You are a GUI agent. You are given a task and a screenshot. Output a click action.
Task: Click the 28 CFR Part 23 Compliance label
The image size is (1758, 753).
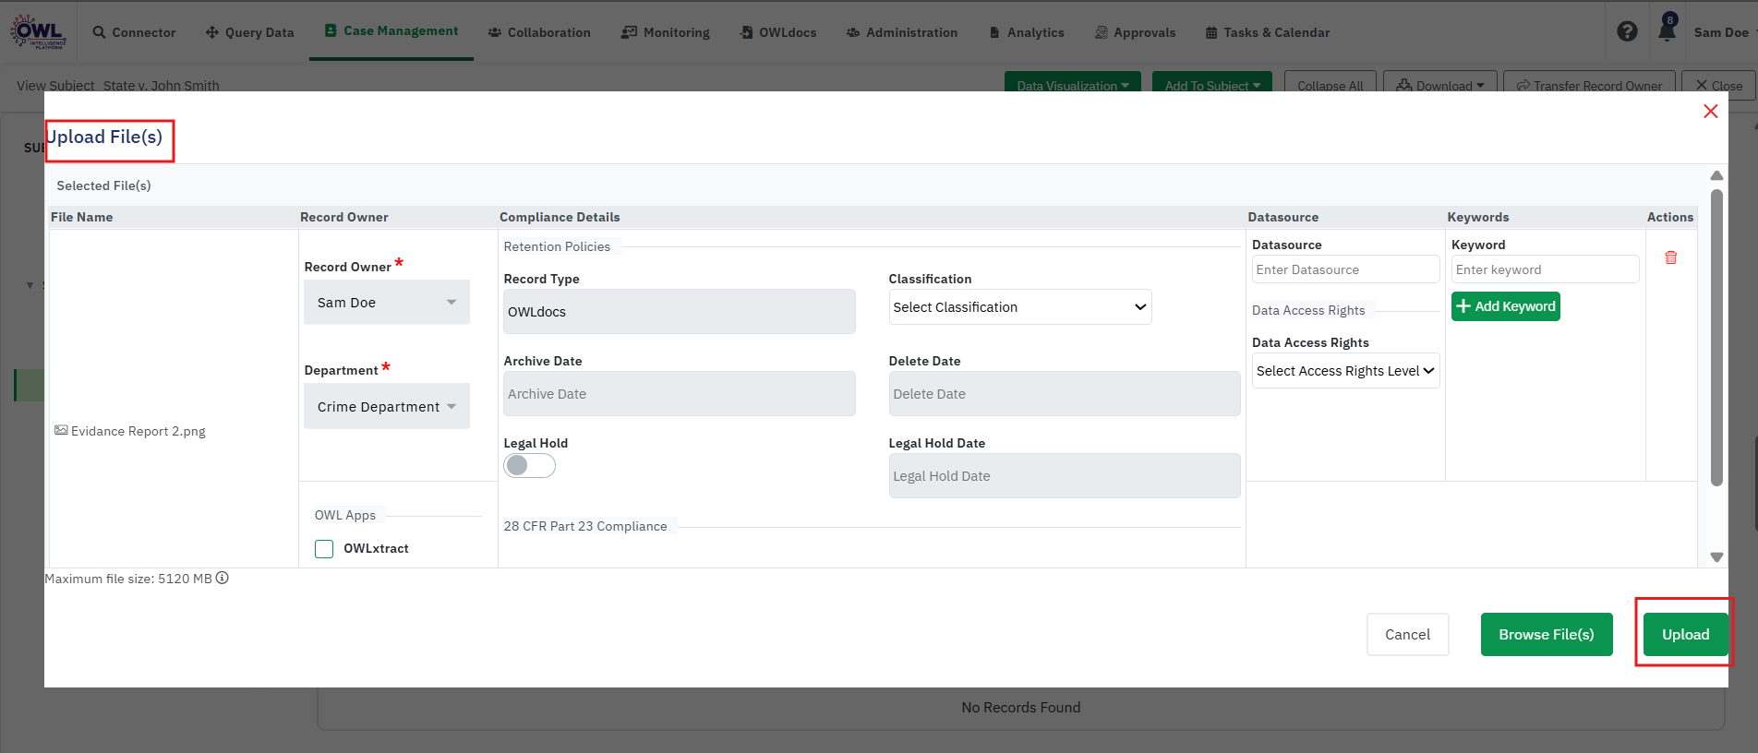pos(585,526)
